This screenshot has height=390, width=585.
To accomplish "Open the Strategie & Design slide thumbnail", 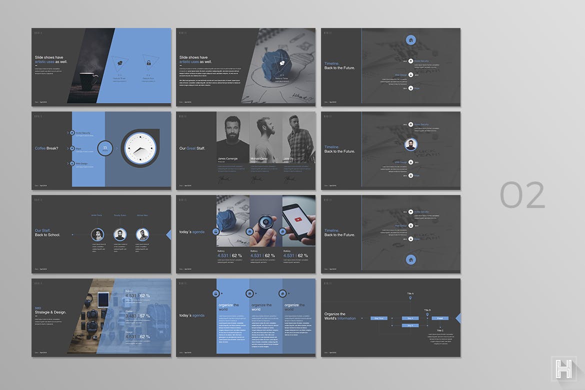I will click(101, 317).
